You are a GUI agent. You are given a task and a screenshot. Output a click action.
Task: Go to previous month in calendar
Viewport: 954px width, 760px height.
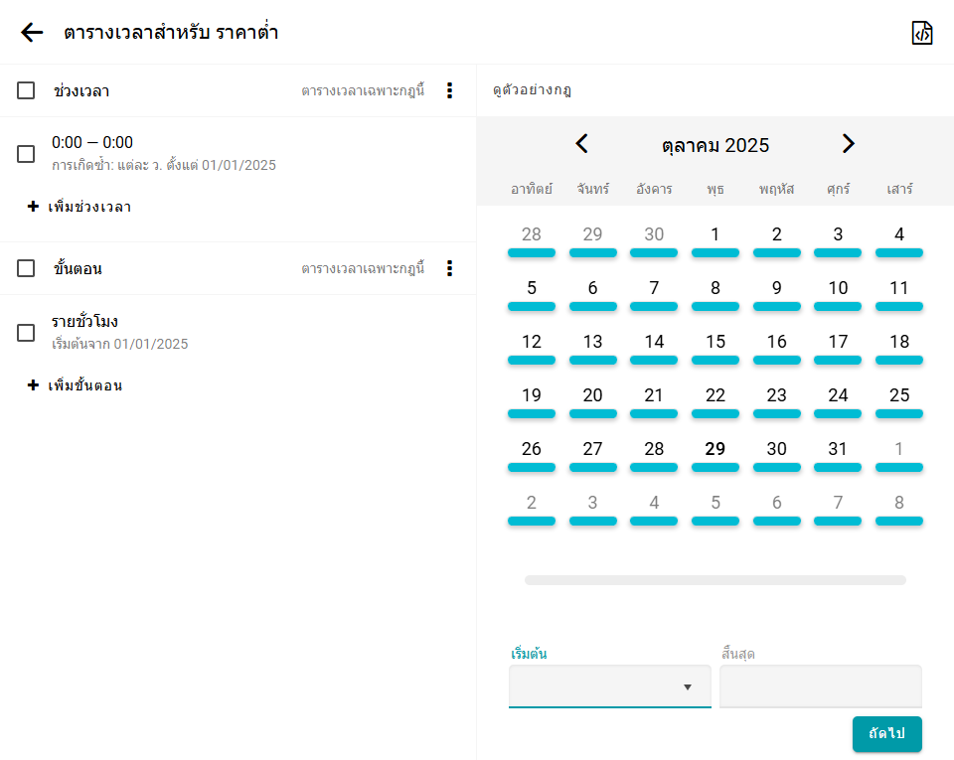point(582,144)
